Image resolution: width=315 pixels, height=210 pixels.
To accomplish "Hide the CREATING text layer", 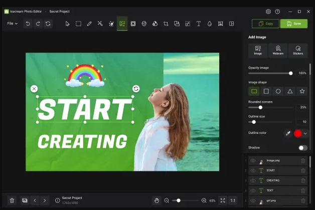I will 253,180.
